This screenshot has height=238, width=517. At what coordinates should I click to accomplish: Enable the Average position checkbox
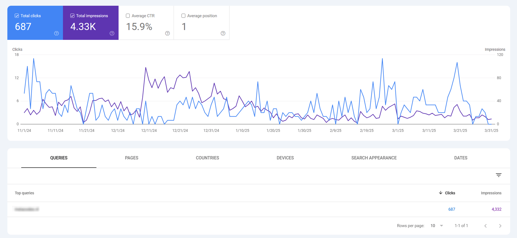tap(183, 16)
